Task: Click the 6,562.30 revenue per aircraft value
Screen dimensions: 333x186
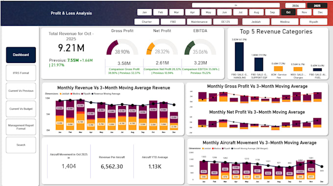Action: 112,166
